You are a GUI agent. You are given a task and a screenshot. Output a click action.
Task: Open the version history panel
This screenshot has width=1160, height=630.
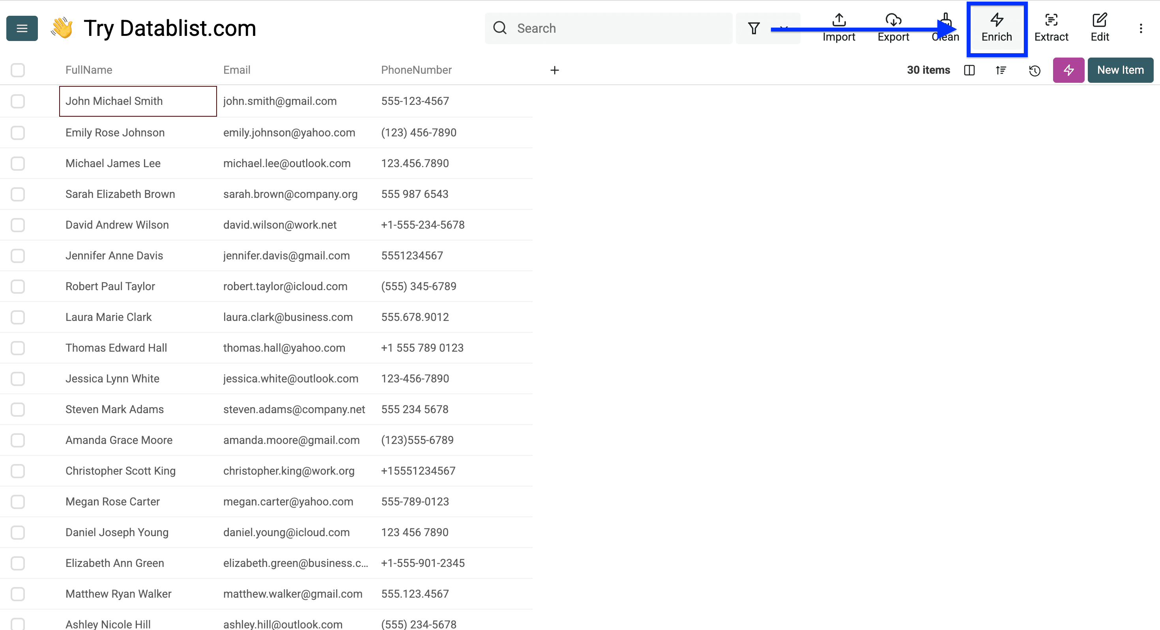pyautogui.click(x=1035, y=70)
